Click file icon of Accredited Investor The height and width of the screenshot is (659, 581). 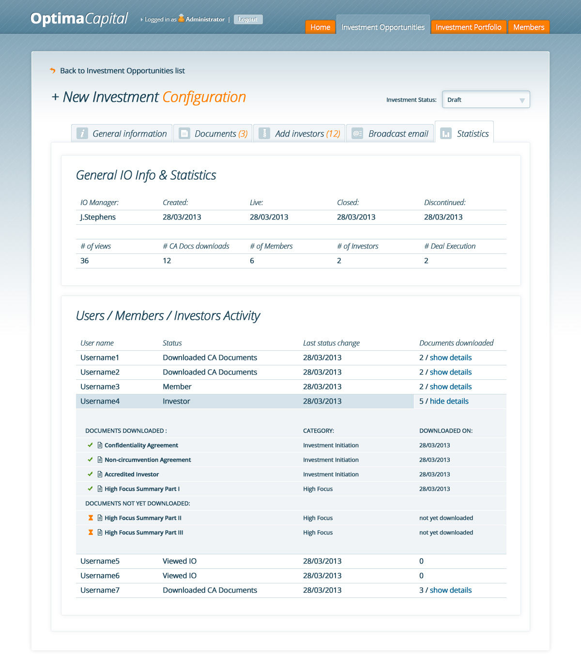click(x=100, y=474)
